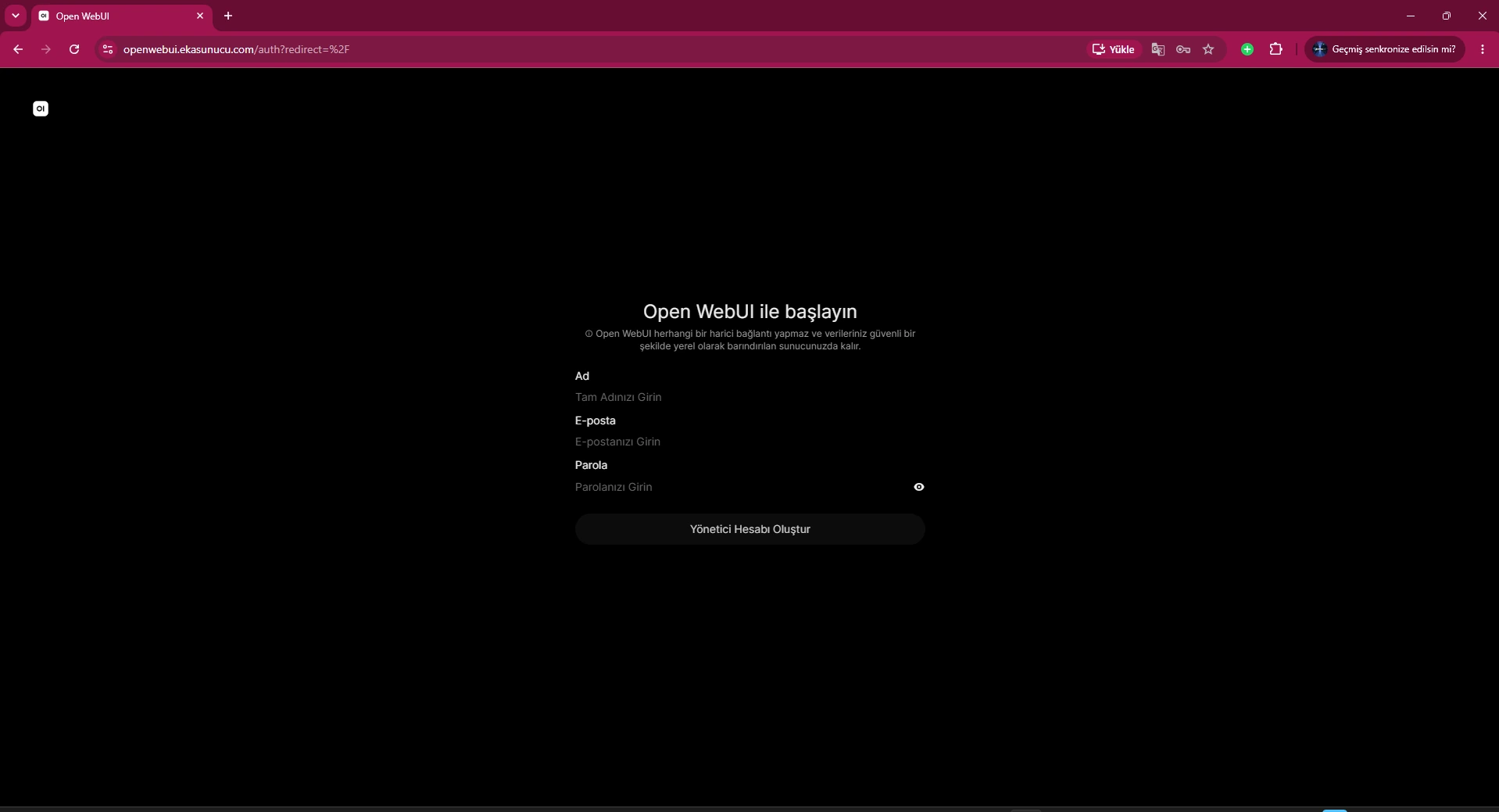This screenshot has height=812, width=1499.
Task: Go back using browser back arrow
Action: tap(18, 49)
